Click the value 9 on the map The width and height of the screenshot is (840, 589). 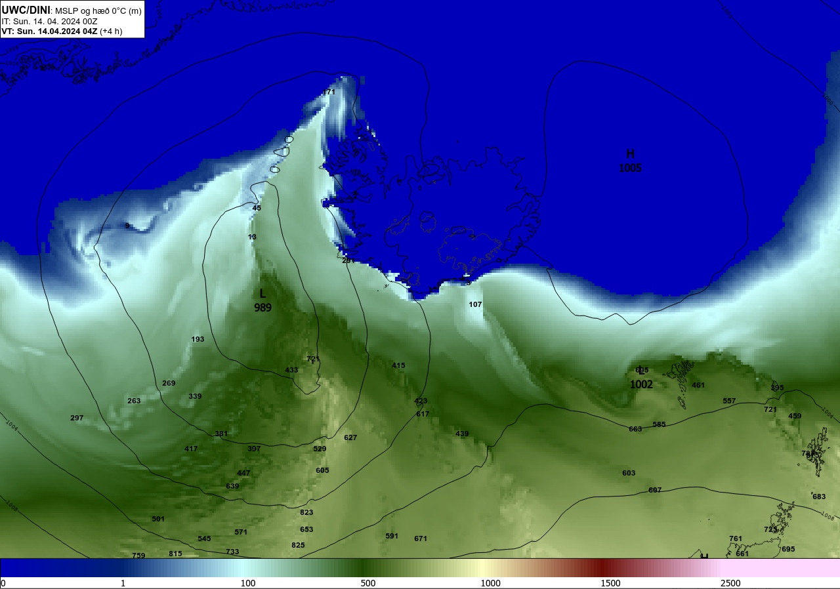pos(127,226)
